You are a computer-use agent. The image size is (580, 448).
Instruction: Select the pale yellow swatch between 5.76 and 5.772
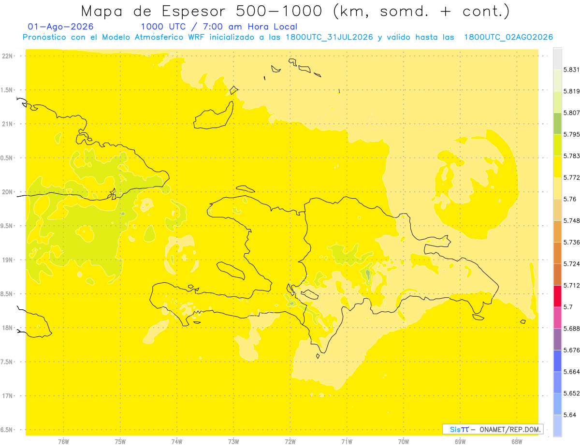pyautogui.click(x=557, y=188)
